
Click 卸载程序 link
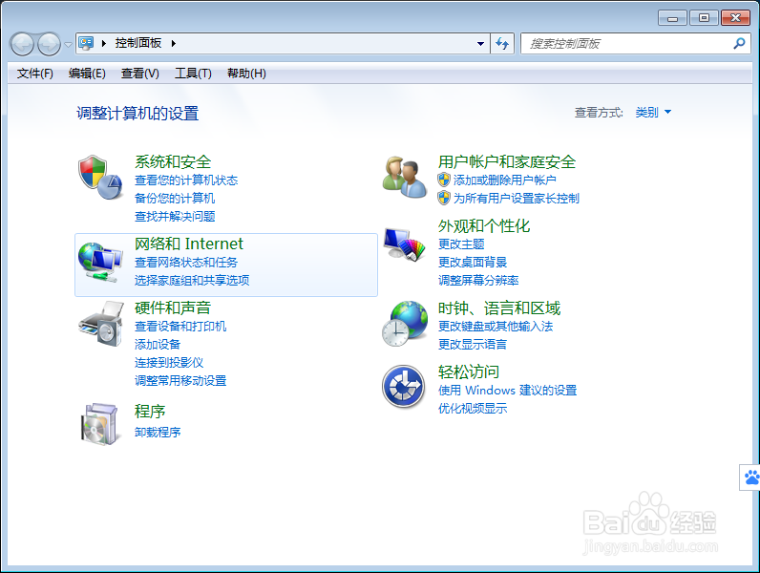pos(158,432)
